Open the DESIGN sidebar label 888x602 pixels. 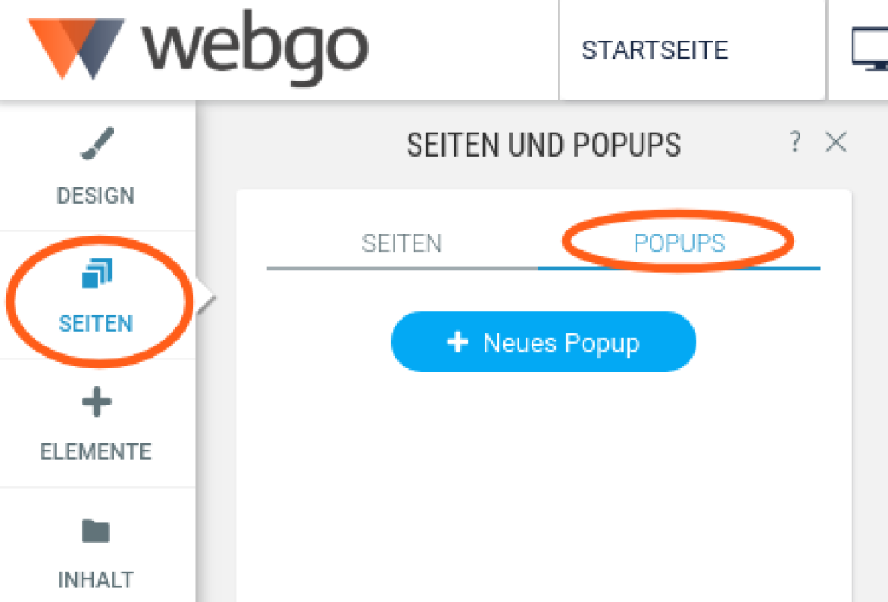95,195
